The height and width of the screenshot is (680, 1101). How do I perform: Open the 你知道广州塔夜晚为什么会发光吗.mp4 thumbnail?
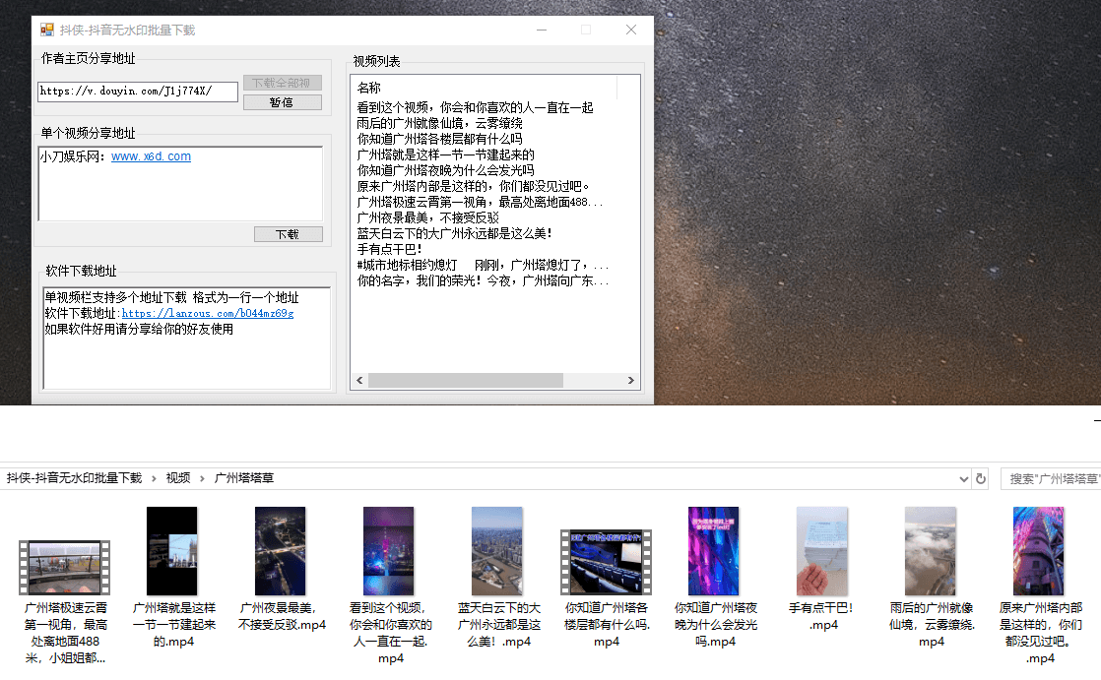click(x=714, y=551)
